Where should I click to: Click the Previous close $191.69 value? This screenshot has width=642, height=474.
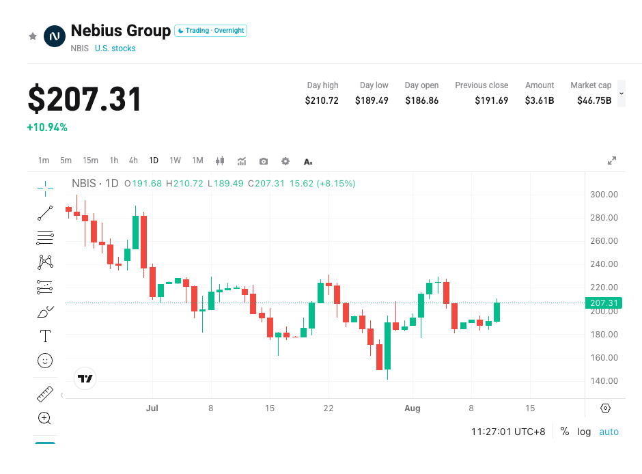(x=491, y=100)
